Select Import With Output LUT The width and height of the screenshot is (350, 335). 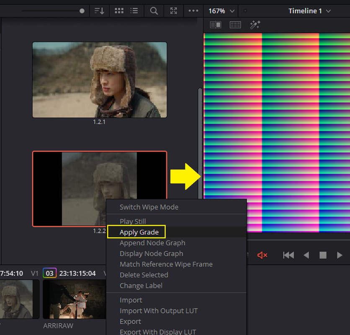coord(159,311)
